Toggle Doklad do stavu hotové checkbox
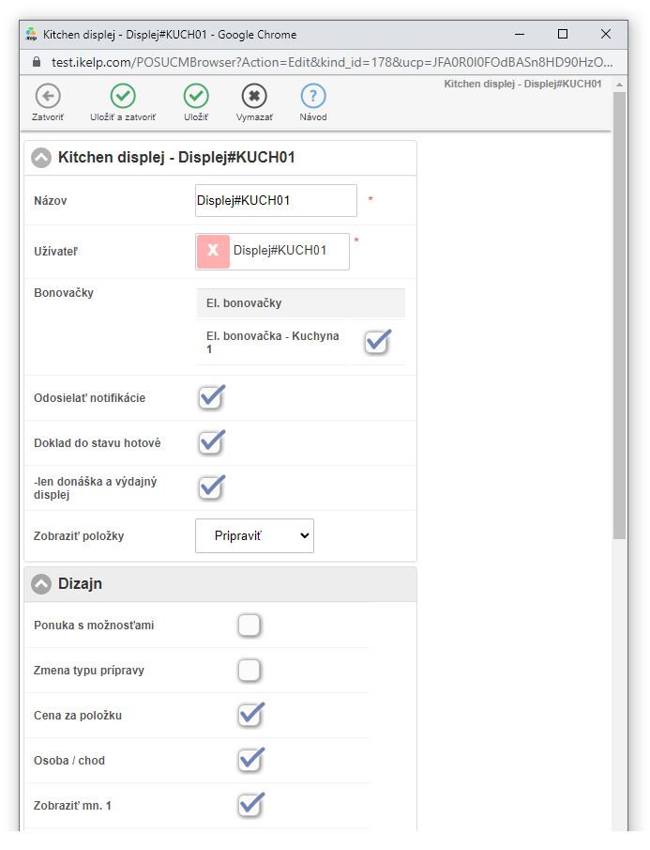This screenshot has width=650, height=850. click(212, 442)
